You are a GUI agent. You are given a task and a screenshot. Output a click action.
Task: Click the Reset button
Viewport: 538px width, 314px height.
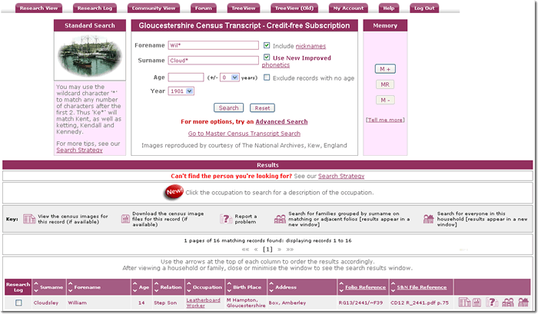pyautogui.click(x=262, y=107)
